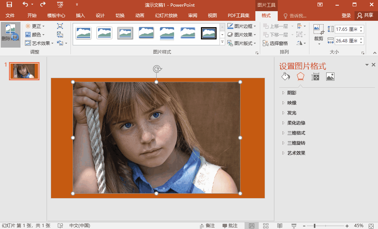Switch to the Picture pane icon
The image size is (378, 229).
330,77
